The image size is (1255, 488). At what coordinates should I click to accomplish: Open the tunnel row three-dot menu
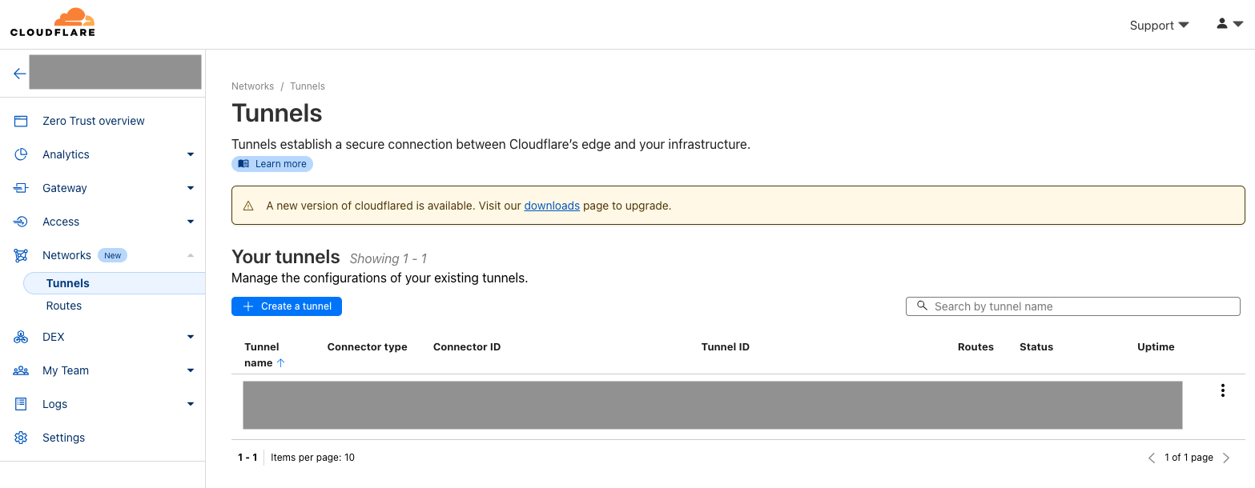click(x=1222, y=390)
